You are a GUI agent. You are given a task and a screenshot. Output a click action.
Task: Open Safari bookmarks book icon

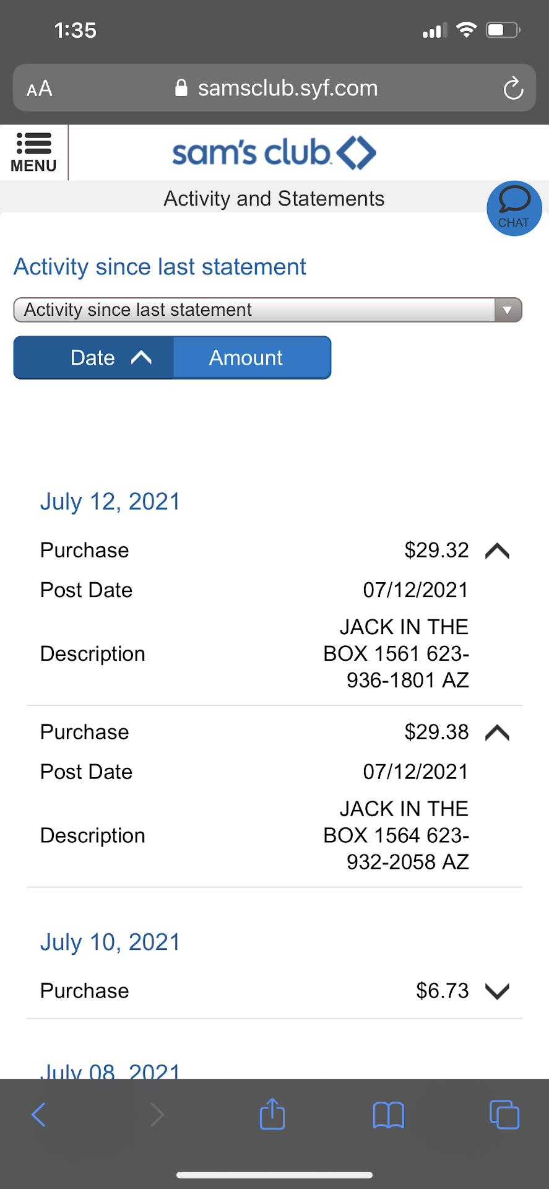388,1115
